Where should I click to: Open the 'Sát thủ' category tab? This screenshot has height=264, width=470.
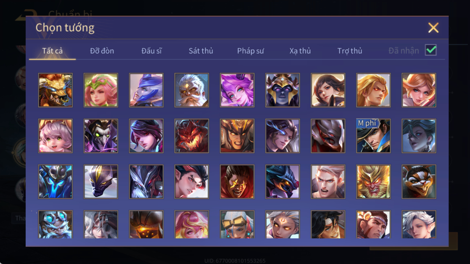[x=201, y=51]
